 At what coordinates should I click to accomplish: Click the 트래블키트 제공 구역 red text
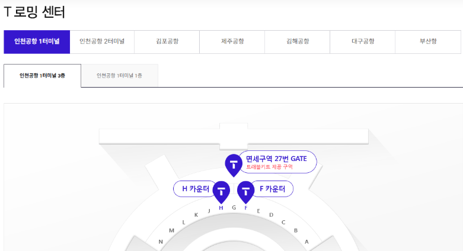(269, 167)
